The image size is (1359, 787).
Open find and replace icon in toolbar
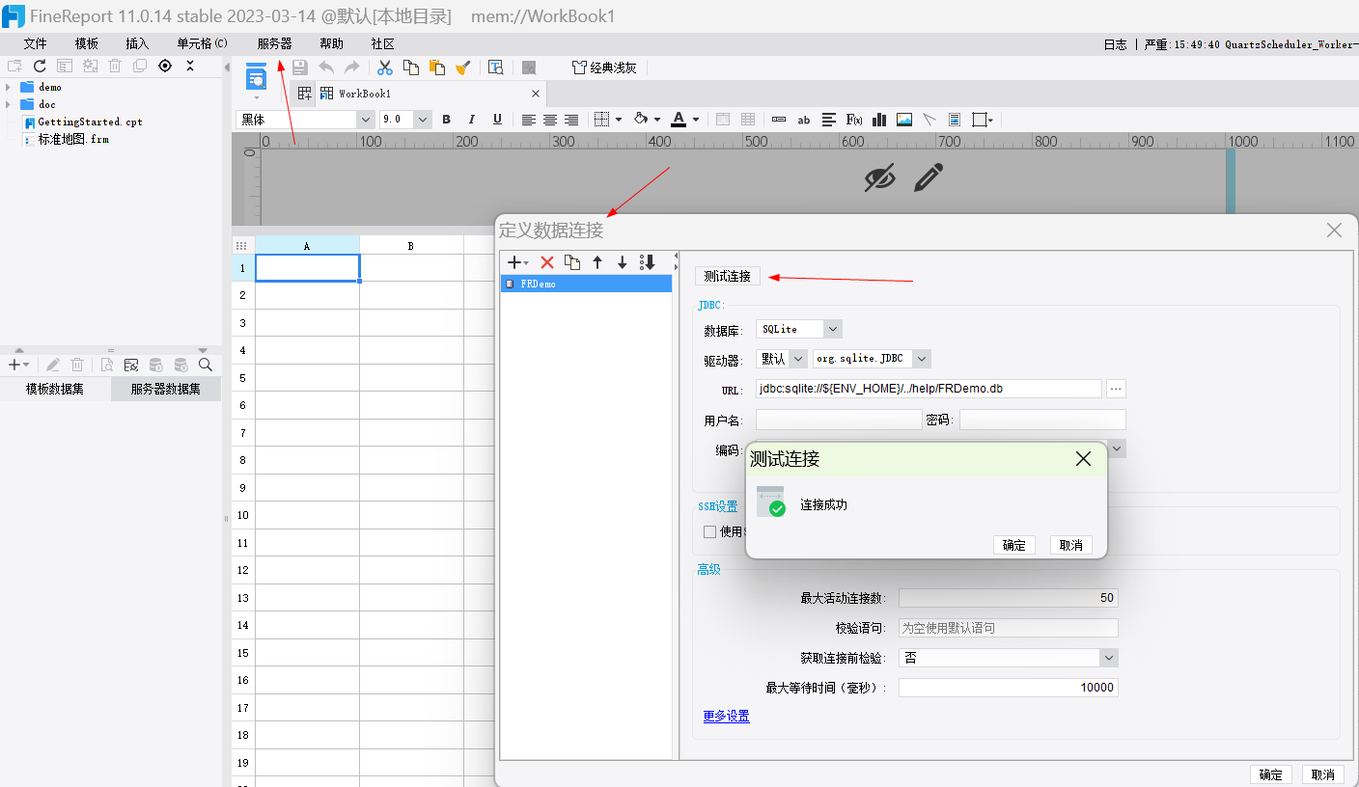pos(495,68)
